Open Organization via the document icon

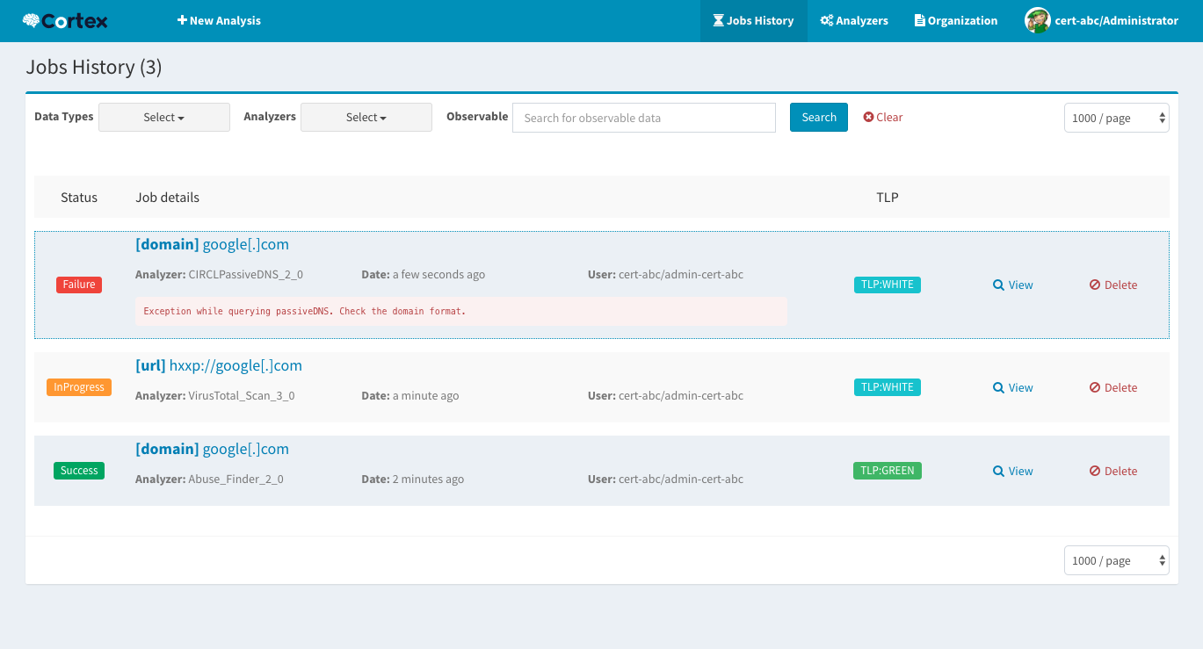point(920,20)
